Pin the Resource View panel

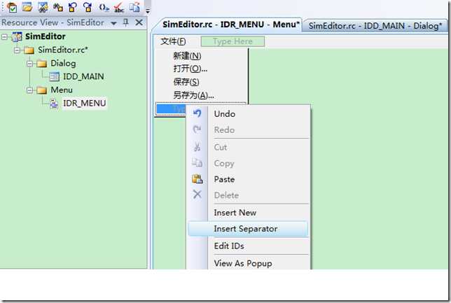coord(125,22)
